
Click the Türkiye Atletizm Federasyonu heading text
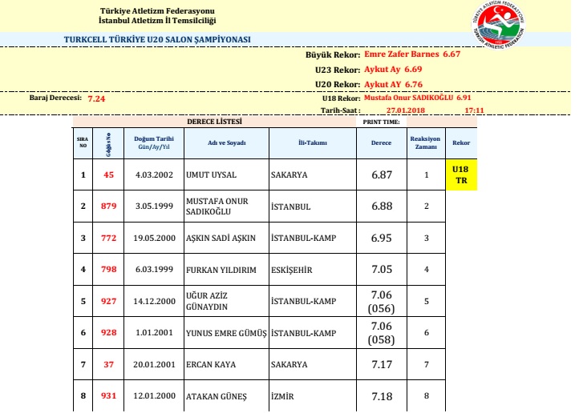pyautogui.click(x=156, y=10)
